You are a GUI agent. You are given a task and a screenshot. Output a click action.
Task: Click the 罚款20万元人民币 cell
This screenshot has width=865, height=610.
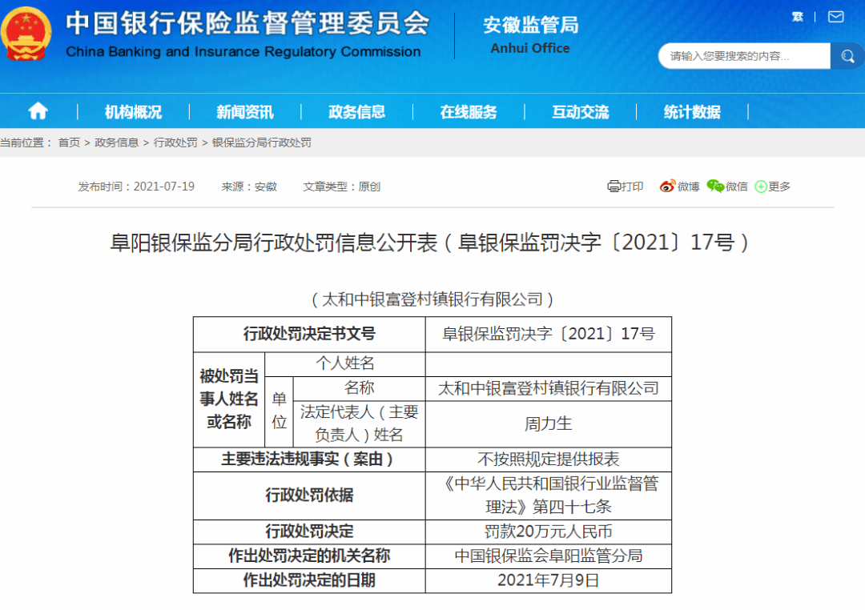point(549,532)
